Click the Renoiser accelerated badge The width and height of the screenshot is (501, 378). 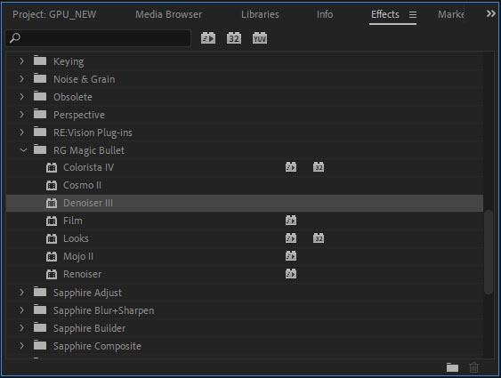291,274
